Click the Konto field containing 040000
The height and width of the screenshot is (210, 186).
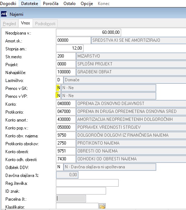66,104
